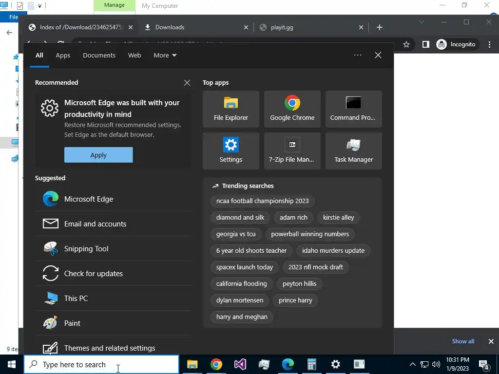Search trending prince harry
The height and width of the screenshot is (374, 499).
point(295,300)
